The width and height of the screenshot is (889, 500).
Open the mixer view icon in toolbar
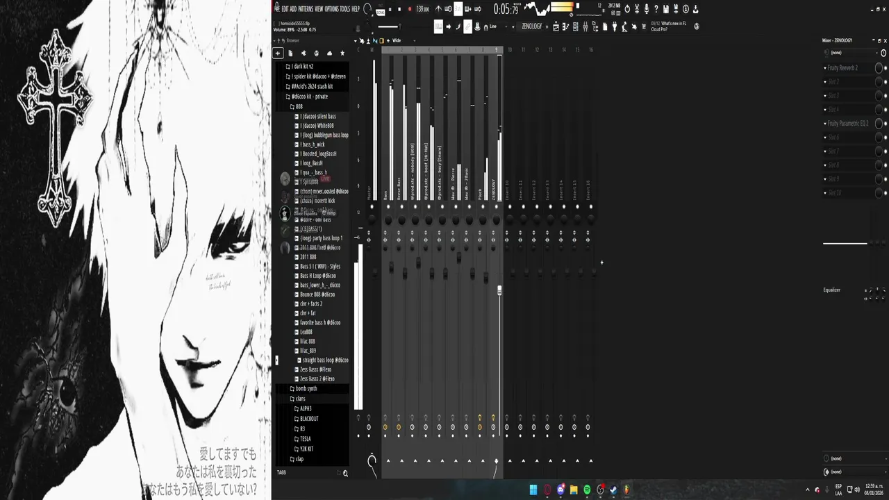click(x=585, y=26)
